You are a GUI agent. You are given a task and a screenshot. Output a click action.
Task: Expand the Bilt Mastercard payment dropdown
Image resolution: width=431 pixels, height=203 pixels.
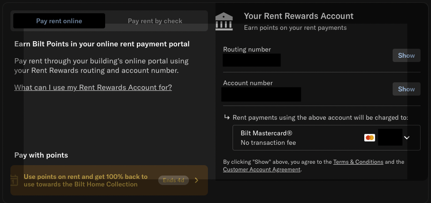point(326,138)
